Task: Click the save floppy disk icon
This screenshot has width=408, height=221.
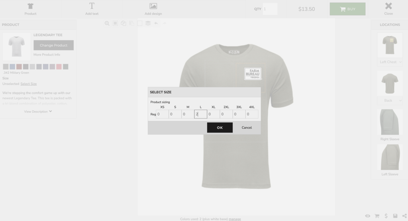Action: (x=395, y=216)
